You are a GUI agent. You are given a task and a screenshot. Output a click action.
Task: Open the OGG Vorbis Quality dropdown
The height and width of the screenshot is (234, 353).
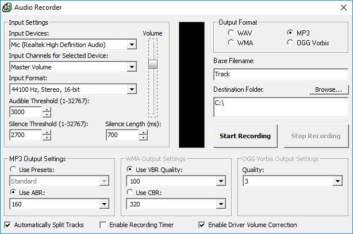point(337,181)
